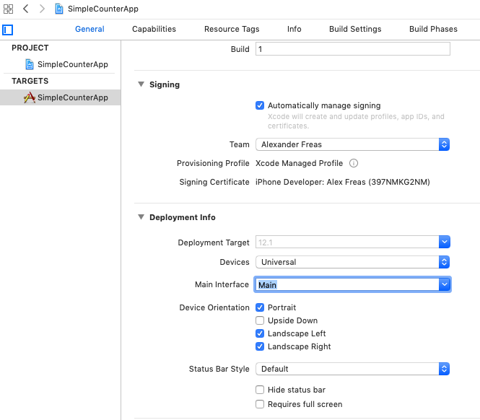Click the Main Interface text field
The image size is (480, 420).
pyautogui.click(x=346, y=285)
